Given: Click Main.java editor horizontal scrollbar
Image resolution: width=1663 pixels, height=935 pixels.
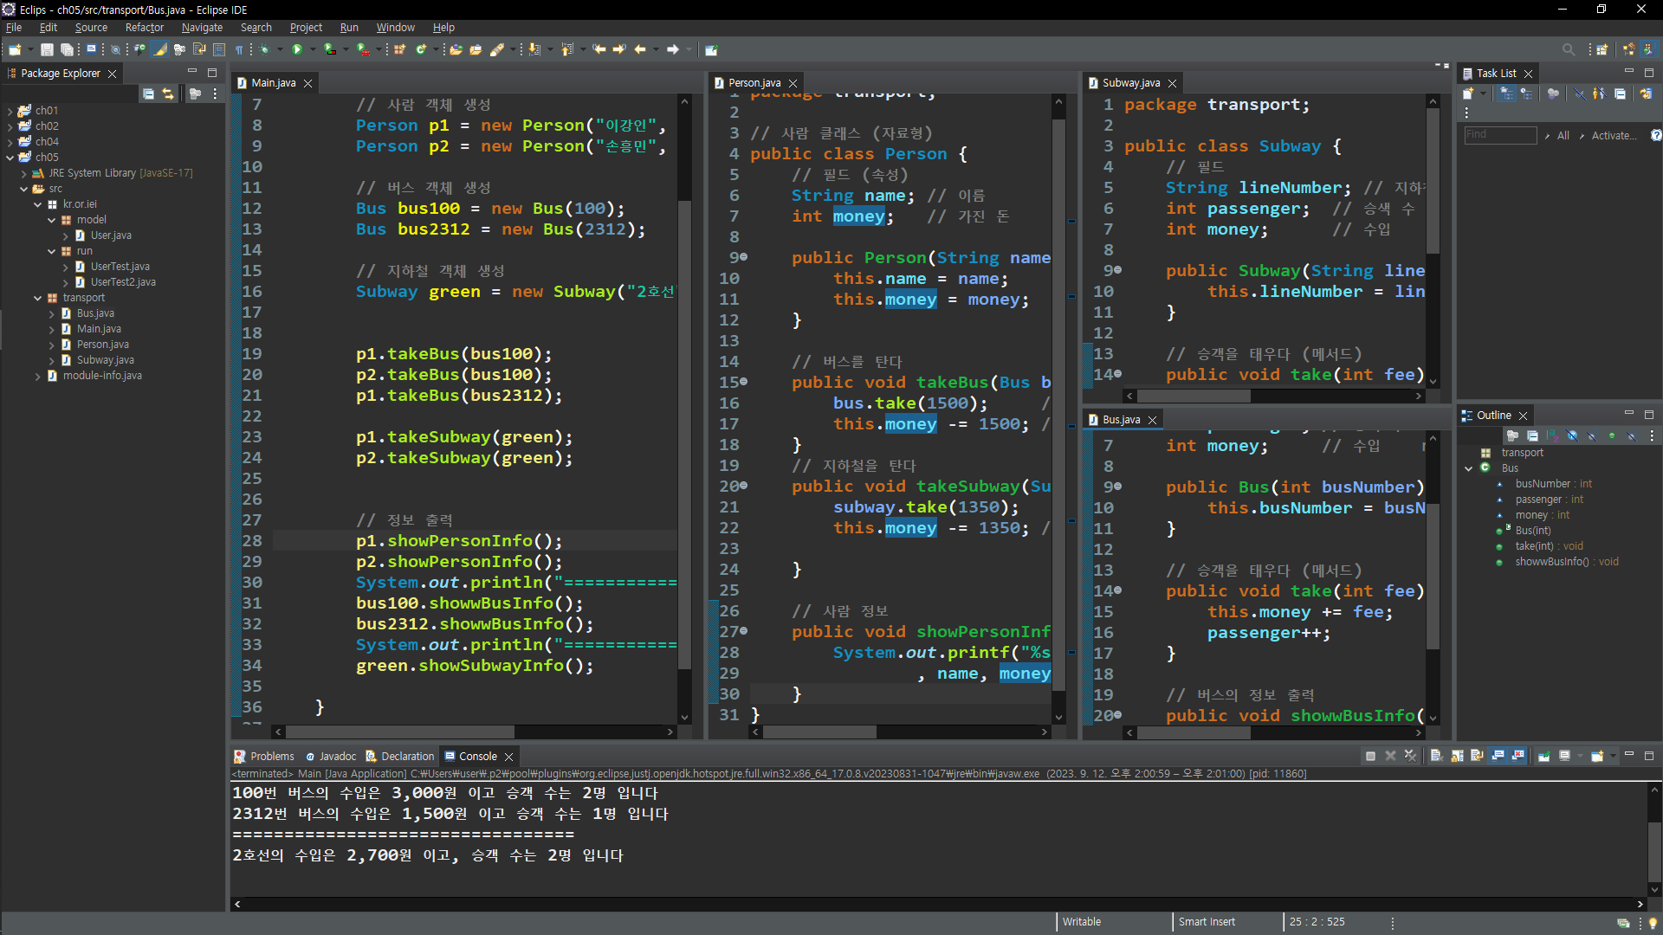Looking at the screenshot, I should 398,732.
